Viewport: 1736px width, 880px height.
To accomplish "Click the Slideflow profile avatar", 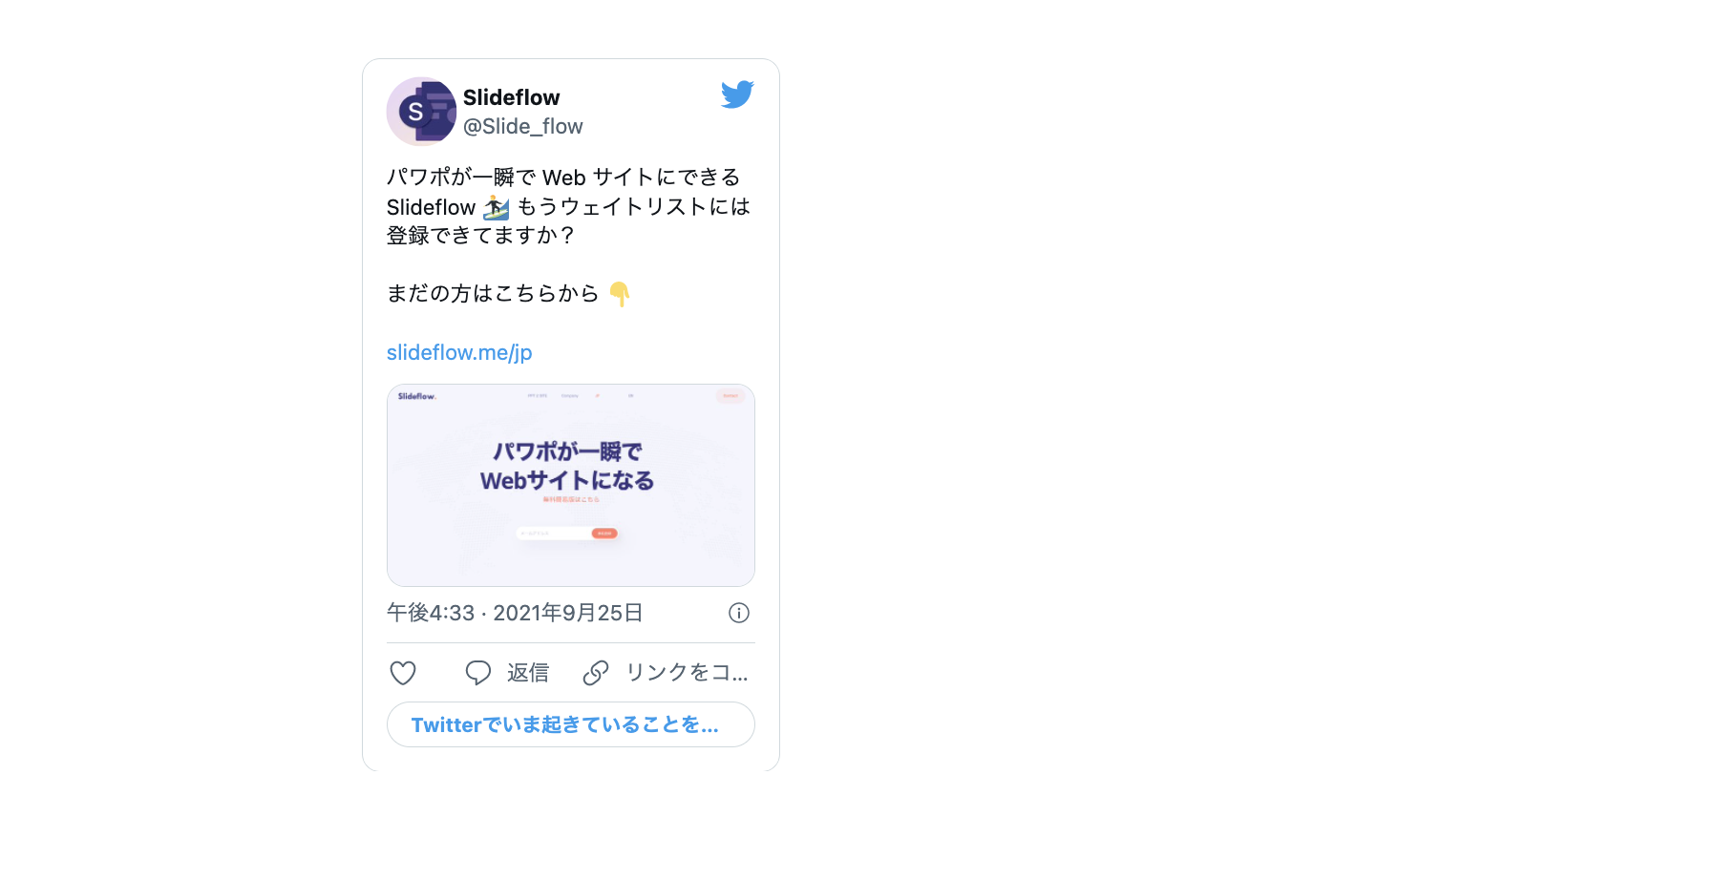I will (421, 112).
